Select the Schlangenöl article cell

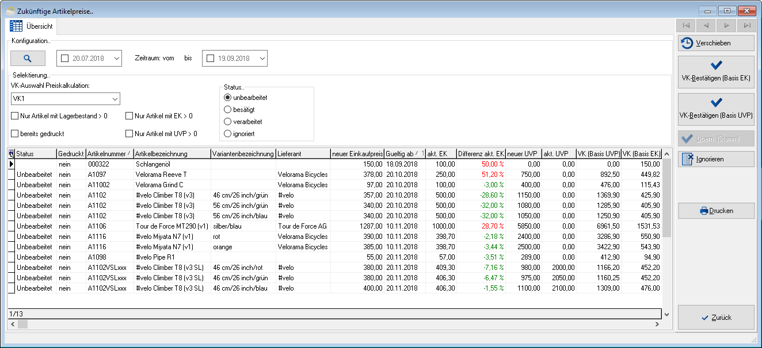tap(172, 164)
